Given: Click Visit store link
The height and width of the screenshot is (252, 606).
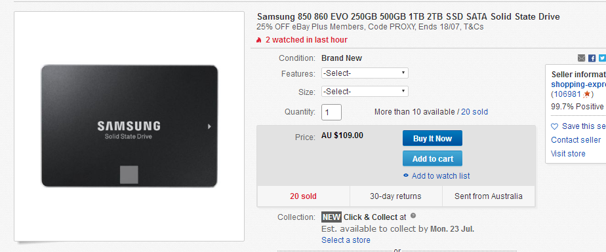Looking at the screenshot, I should [568, 154].
